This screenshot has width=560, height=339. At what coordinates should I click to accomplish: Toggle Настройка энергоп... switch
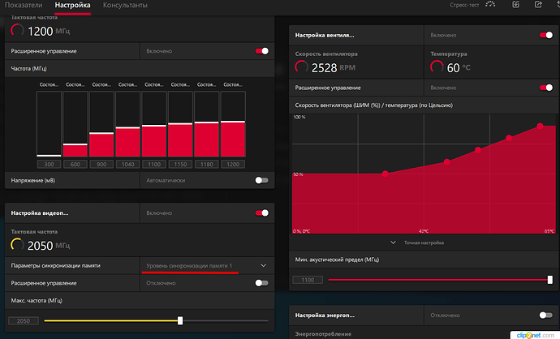click(546, 315)
